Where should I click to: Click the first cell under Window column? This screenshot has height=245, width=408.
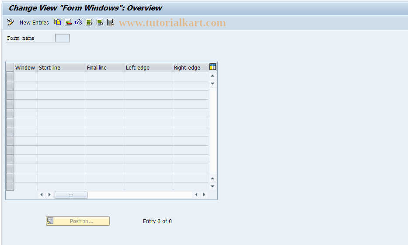26,77
